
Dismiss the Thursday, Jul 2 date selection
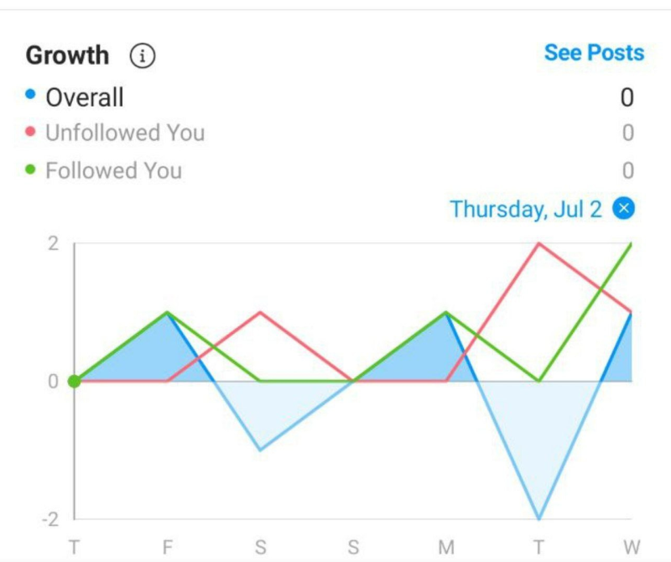(623, 209)
